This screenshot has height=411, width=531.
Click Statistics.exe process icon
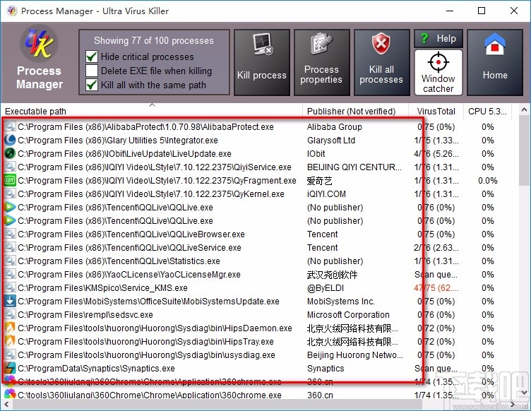[10, 261]
